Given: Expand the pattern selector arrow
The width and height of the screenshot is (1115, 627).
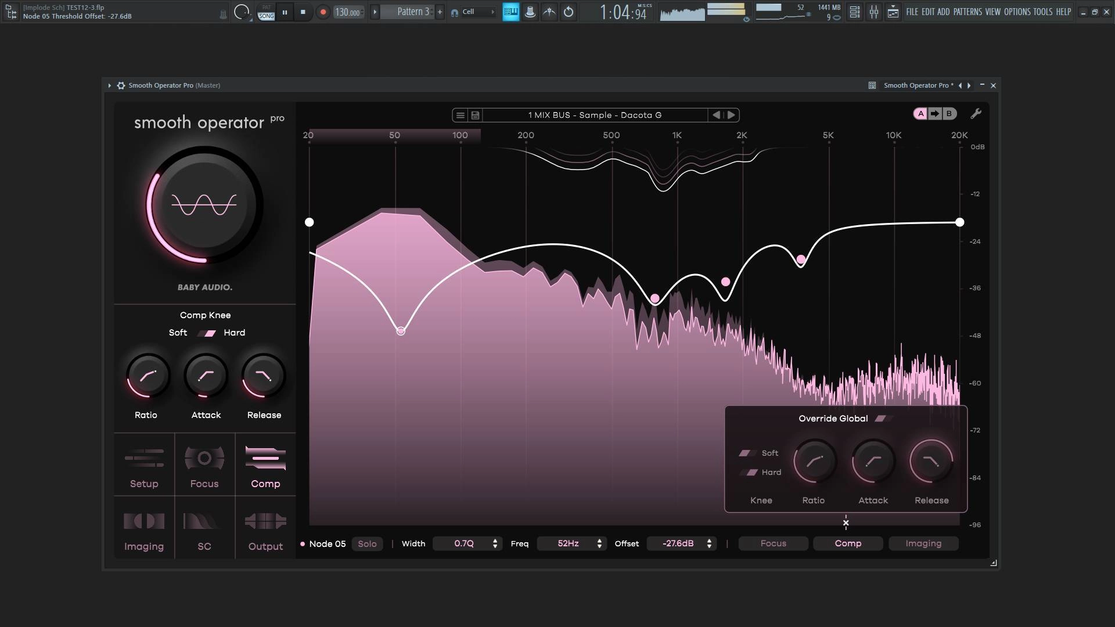Looking at the screenshot, I should [x=375, y=12].
